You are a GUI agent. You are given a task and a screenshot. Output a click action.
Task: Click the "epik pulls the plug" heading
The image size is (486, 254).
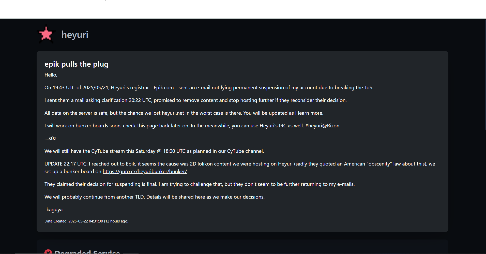[x=76, y=64]
